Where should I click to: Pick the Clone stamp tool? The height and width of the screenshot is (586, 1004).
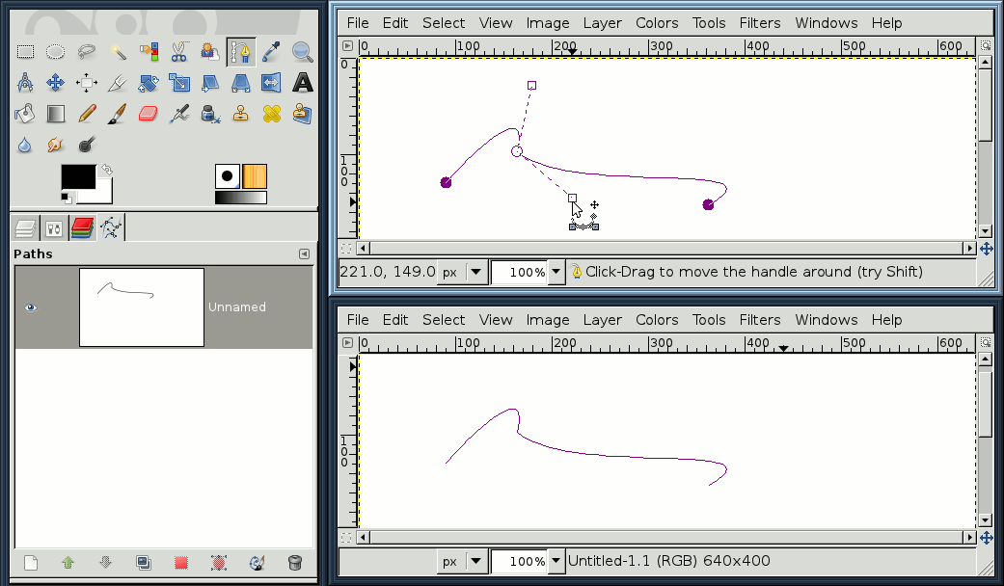click(241, 114)
